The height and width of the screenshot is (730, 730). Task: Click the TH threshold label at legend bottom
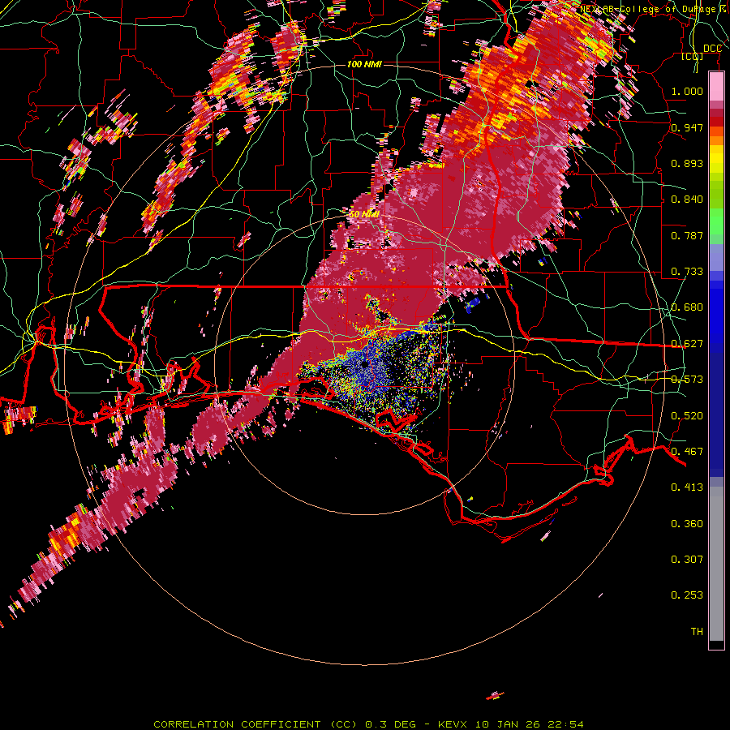pos(697,632)
